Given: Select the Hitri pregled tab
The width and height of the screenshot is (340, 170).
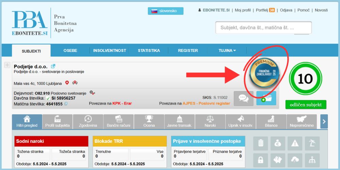Looking at the screenshot, I should (x=27, y=122).
